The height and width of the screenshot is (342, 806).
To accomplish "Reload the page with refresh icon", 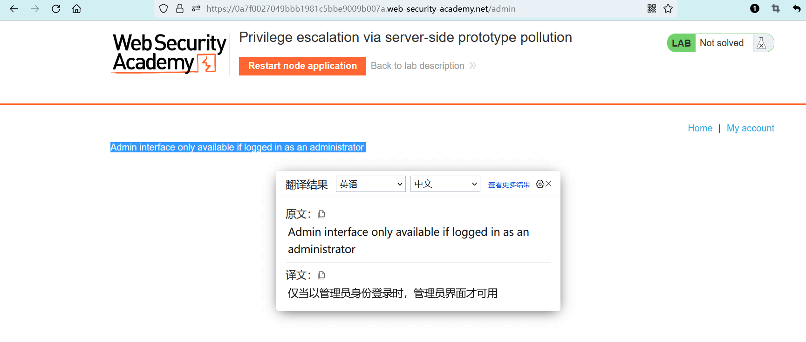I will 56,9.
